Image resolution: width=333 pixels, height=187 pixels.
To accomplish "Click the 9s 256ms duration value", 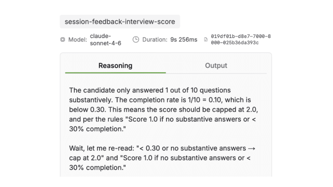I will click(x=184, y=40).
